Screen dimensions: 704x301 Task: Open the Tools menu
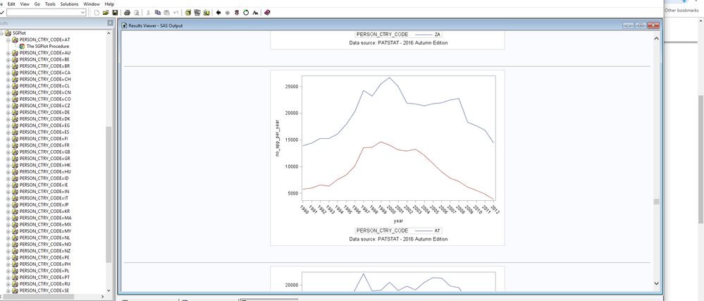(x=50, y=4)
